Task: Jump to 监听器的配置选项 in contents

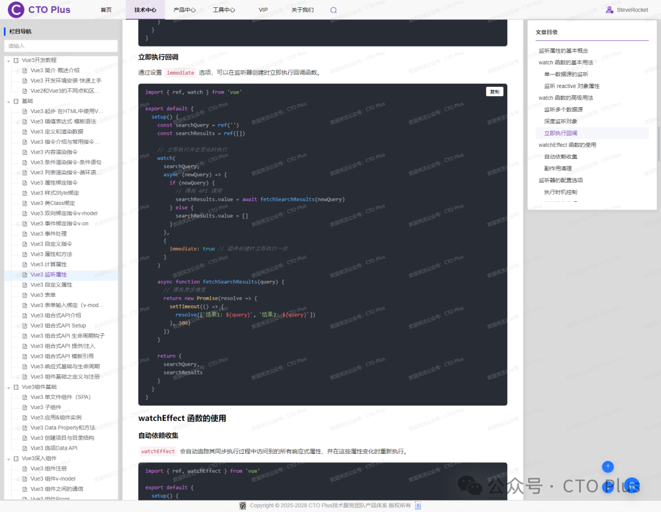Action: tap(561, 180)
